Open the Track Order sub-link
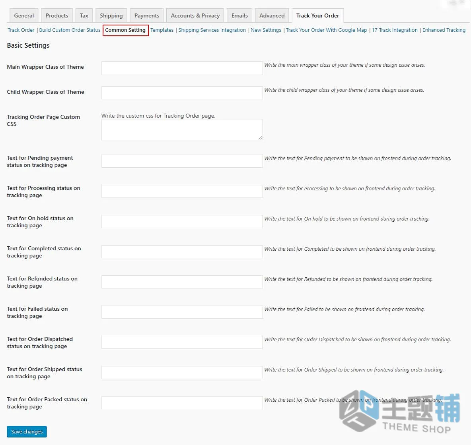The height and width of the screenshot is (445, 471). tap(21, 30)
